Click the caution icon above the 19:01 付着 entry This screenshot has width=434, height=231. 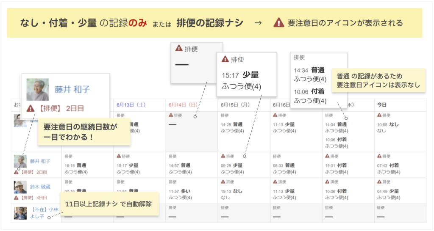(x=328, y=156)
